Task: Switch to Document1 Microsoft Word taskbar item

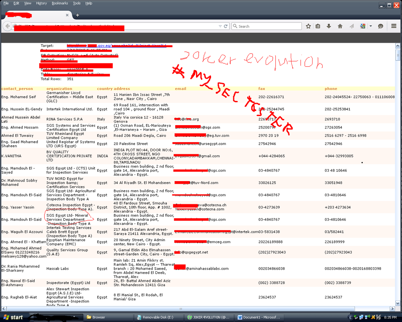Action: [259, 317]
